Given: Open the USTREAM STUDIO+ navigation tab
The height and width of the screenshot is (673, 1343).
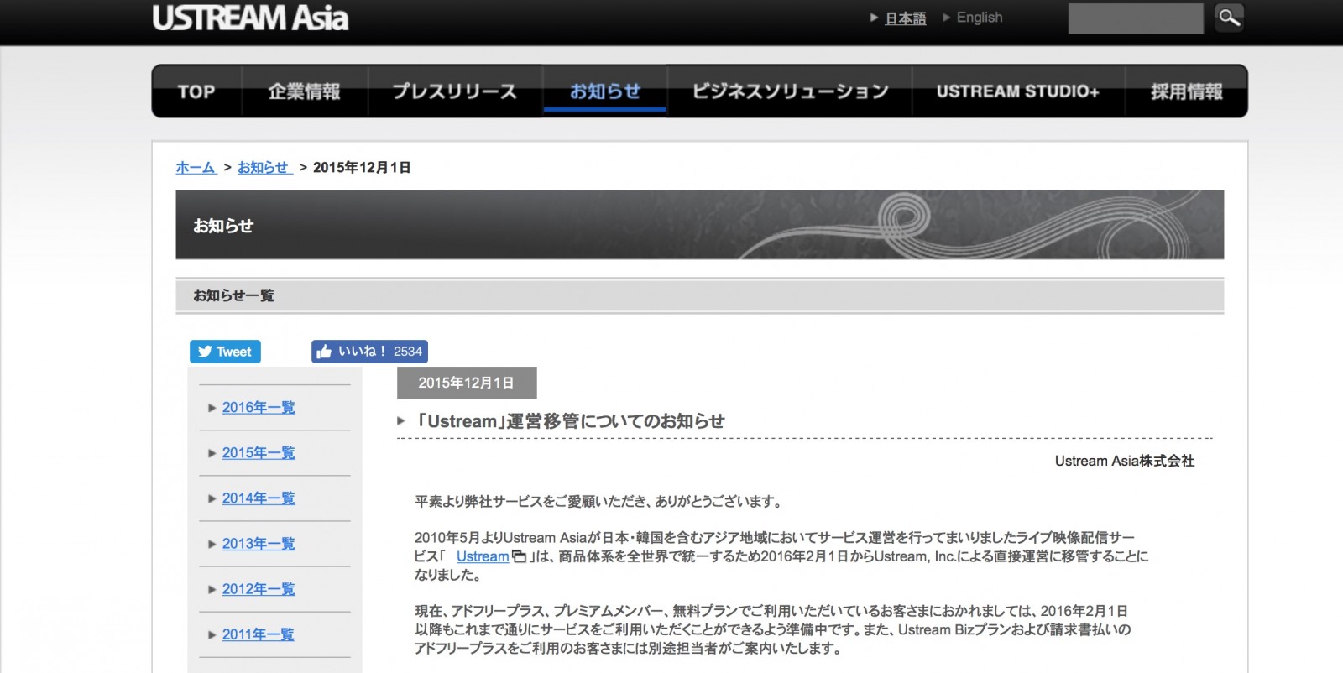Looking at the screenshot, I should [1018, 91].
